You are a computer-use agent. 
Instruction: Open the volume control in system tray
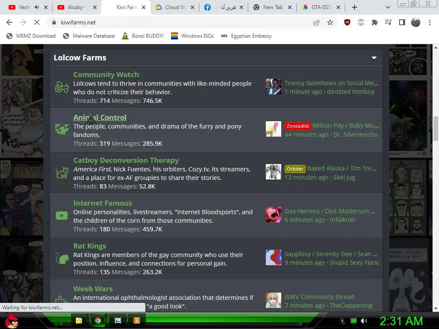pos(364,321)
